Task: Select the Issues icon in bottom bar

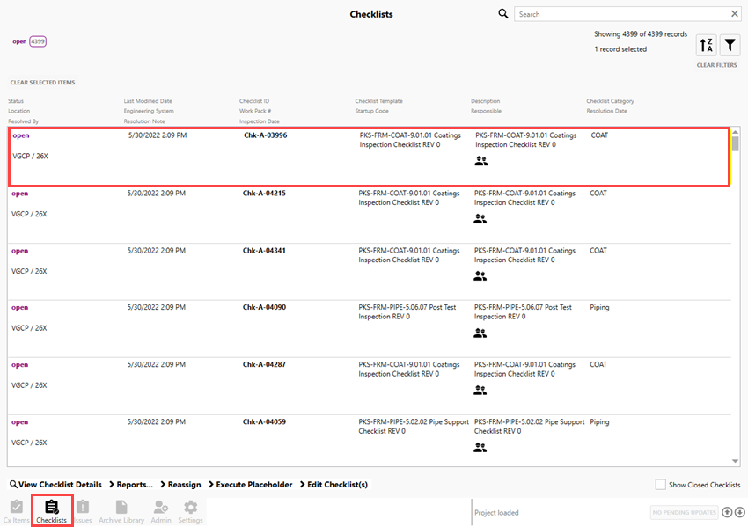Action: (81, 508)
